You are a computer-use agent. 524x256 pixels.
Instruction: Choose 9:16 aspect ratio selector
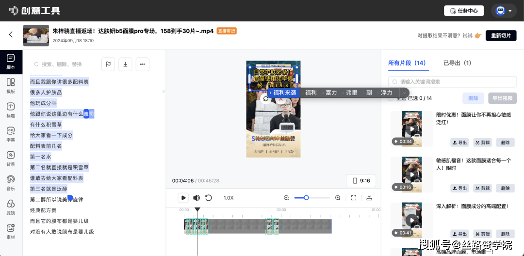pos(361,180)
